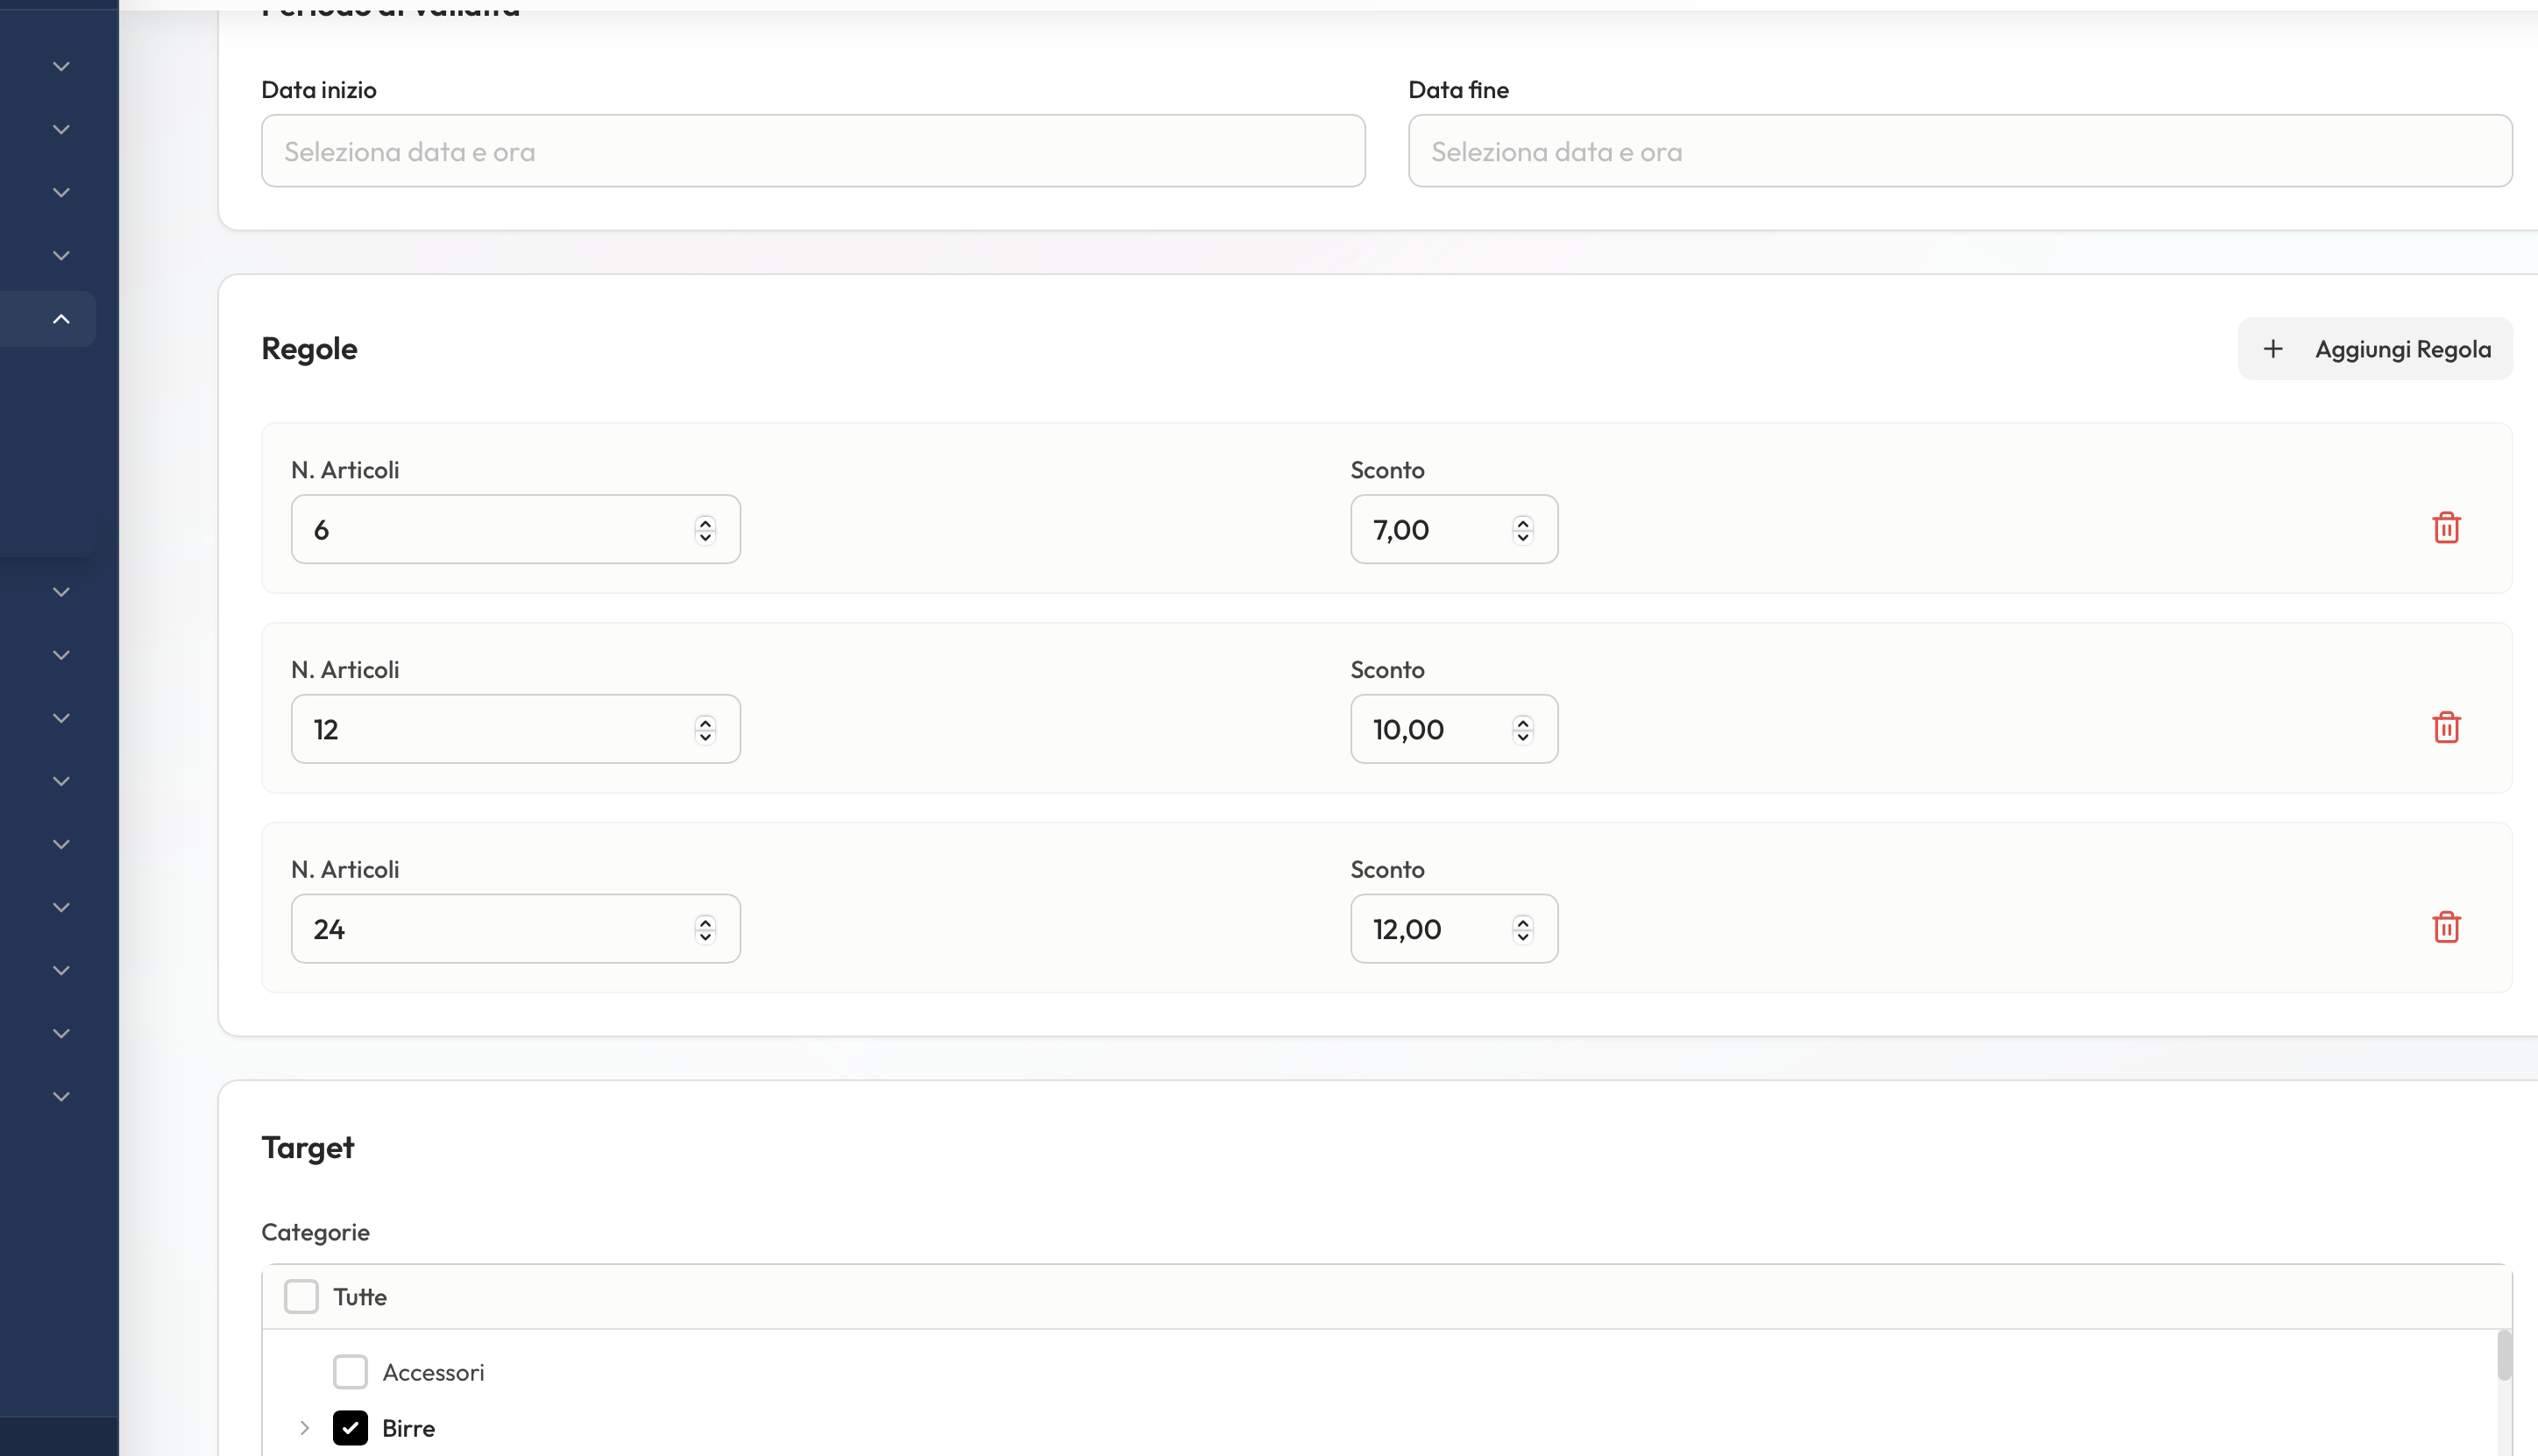Decrement N. Articoli 6 with down arrow
Screen dimensions: 2538x1456
[x=705, y=537]
